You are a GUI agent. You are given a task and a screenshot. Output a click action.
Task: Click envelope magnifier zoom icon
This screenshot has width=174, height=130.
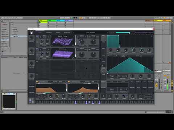pyautogui.click(x=152, y=36)
